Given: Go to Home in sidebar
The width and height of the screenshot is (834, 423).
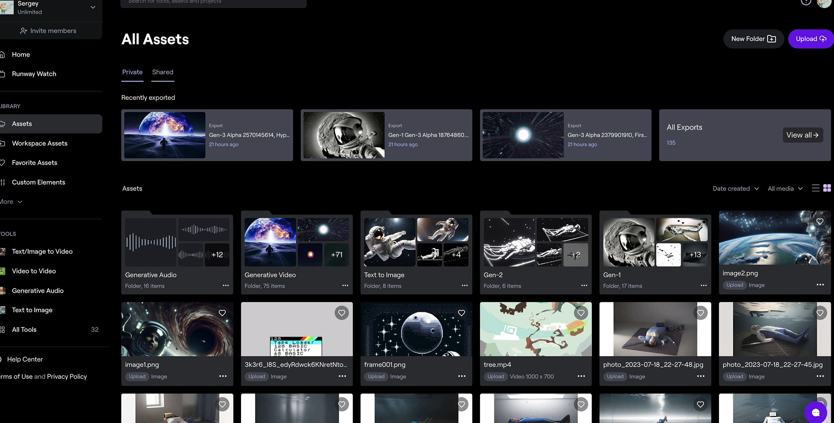Looking at the screenshot, I should (x=21, y=55).
